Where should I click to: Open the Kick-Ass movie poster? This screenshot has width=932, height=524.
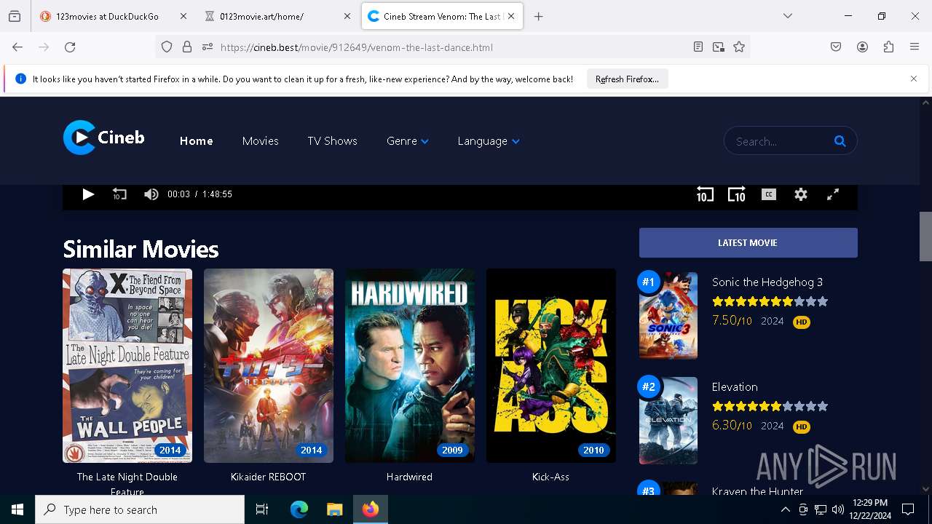551,366
